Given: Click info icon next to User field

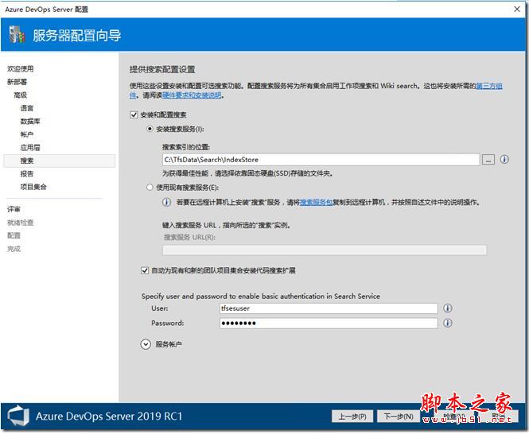Looking at the screenshot, I should point(447,308).
